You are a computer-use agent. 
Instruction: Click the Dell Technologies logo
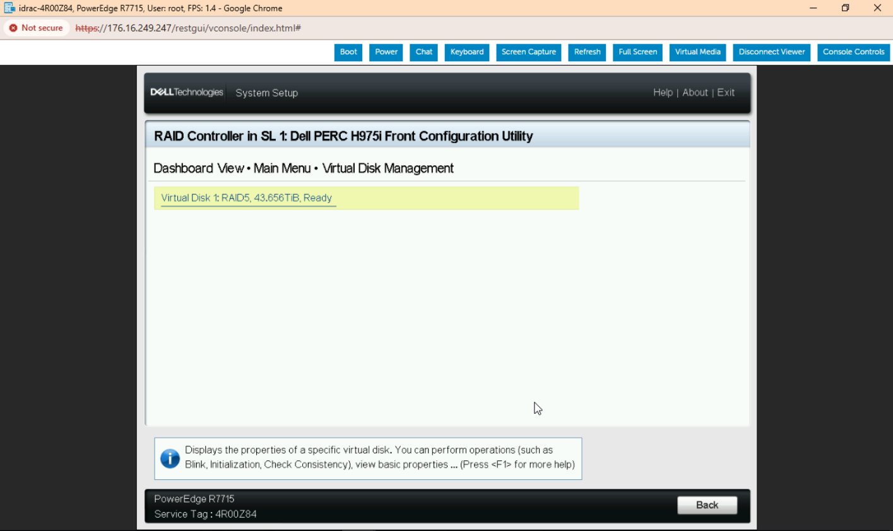(x=187, y=92)
